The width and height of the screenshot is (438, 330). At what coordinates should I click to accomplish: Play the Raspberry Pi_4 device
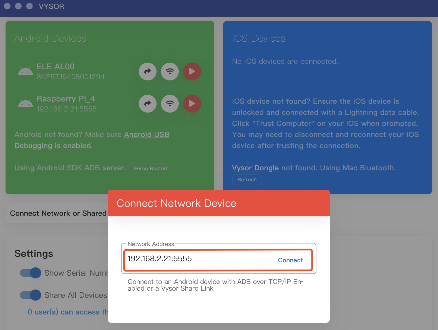[192, 104]
